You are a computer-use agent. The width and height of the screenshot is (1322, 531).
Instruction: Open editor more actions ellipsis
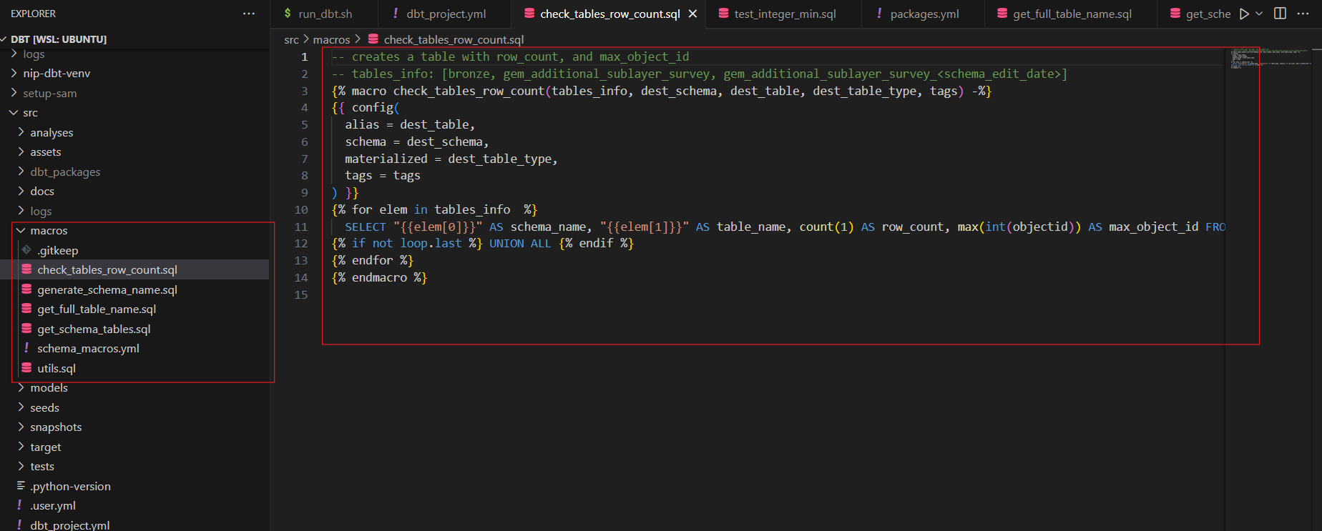click(1303, 14)
